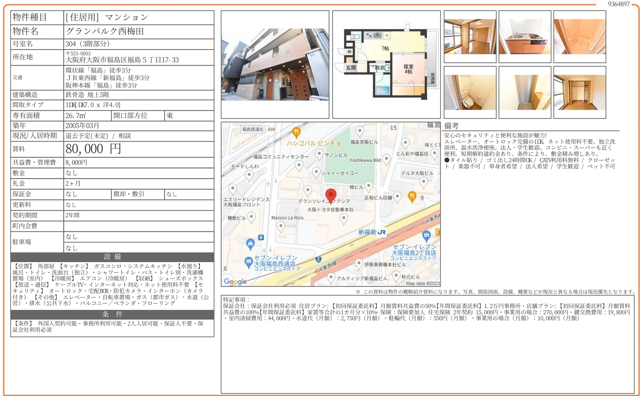Click the Map data ©2023 attribution

(423, 283)
